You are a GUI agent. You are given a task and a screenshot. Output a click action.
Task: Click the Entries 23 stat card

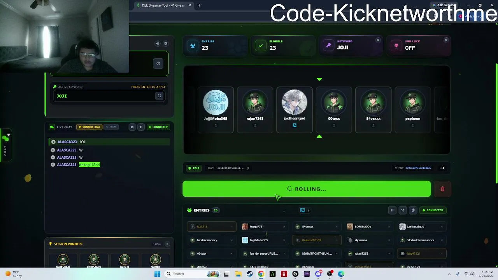coord(215,45)
